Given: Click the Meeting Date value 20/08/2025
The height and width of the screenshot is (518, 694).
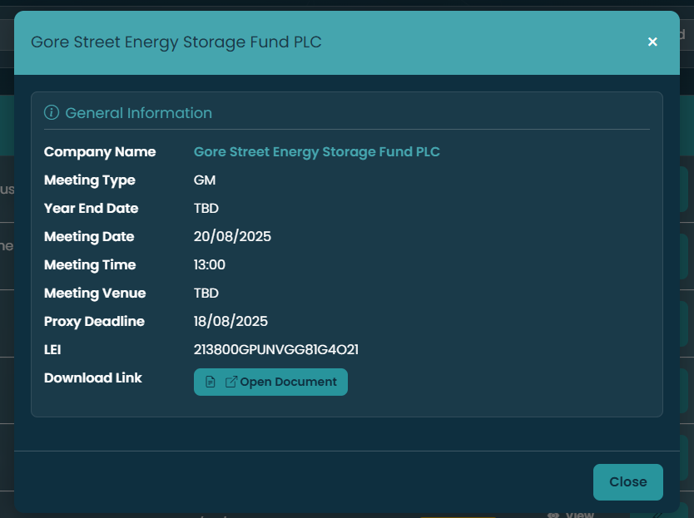Looking at the screenshot, I should click(232, 236).
